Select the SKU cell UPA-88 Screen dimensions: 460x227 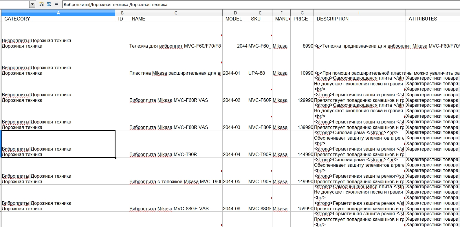click(x=260, y=62)
